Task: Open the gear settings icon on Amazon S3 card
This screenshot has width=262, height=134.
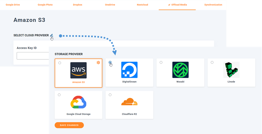Action: coord(98,63)
